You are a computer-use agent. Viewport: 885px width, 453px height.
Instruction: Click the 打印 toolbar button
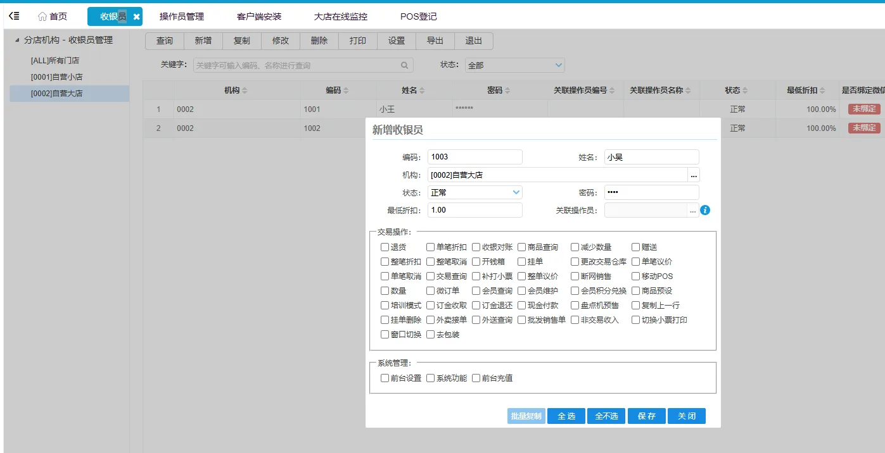tap(358, 40)
